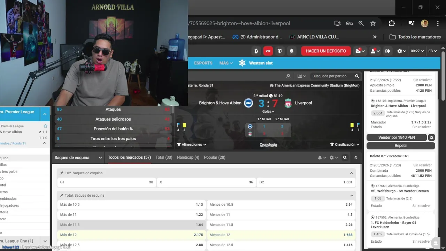Expand League One (1) in sidebar
The image size is (446, 251).
click(x=45, y=241)
